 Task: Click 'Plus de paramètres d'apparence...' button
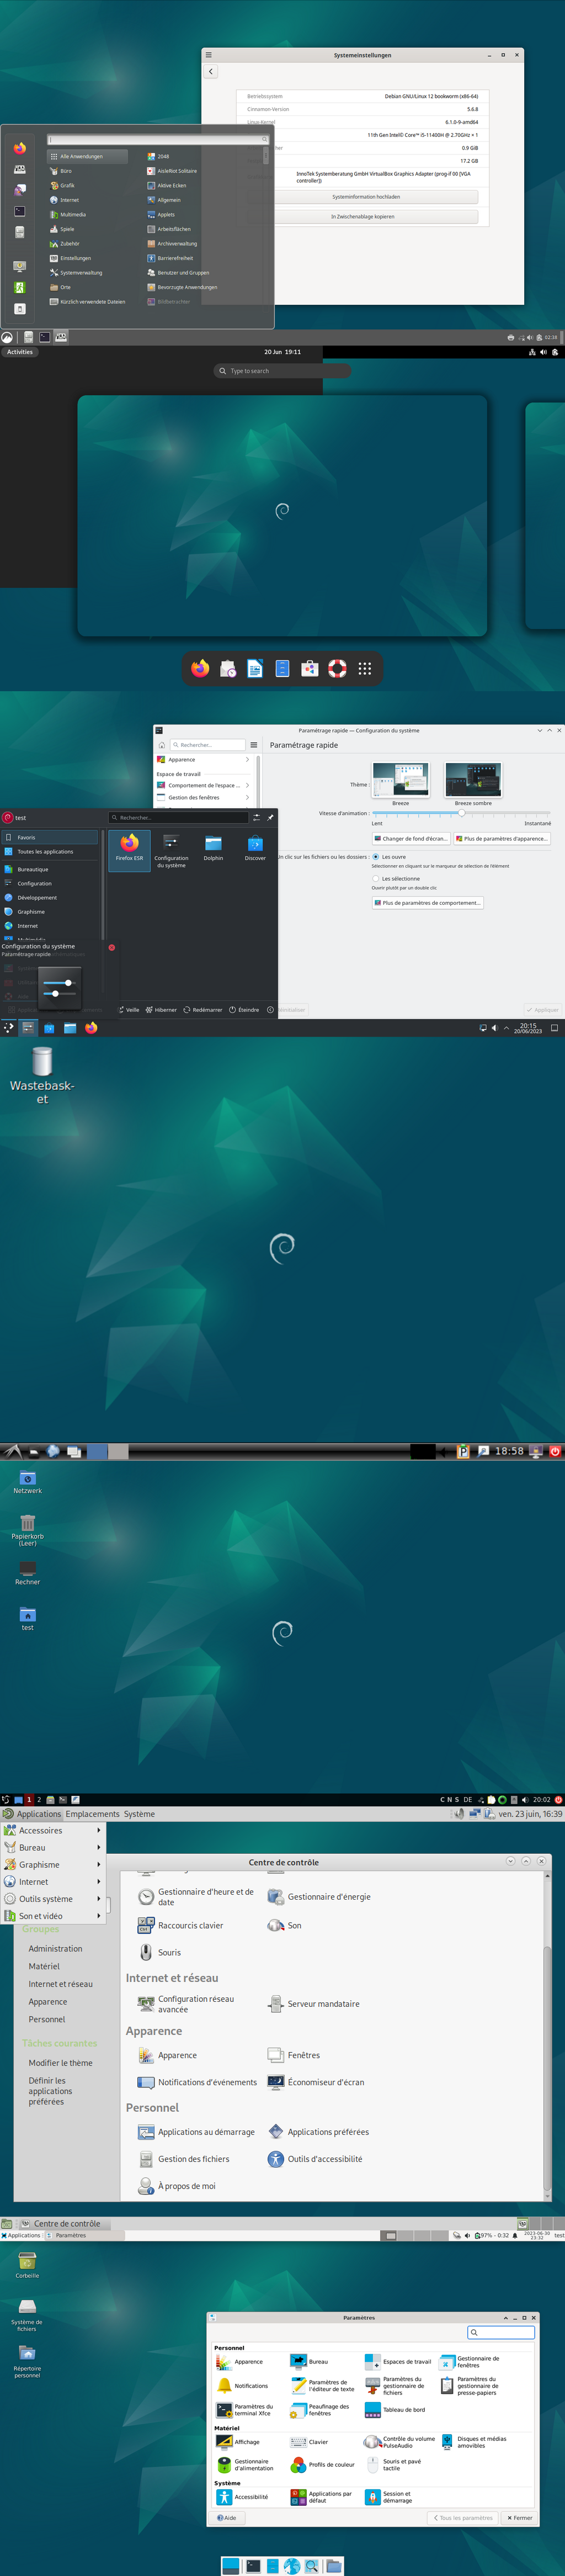(502, 839)
